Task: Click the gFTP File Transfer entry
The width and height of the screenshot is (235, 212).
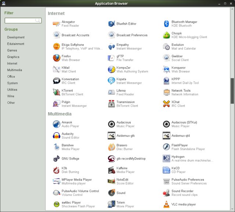Action: click(x=121, y=58)
